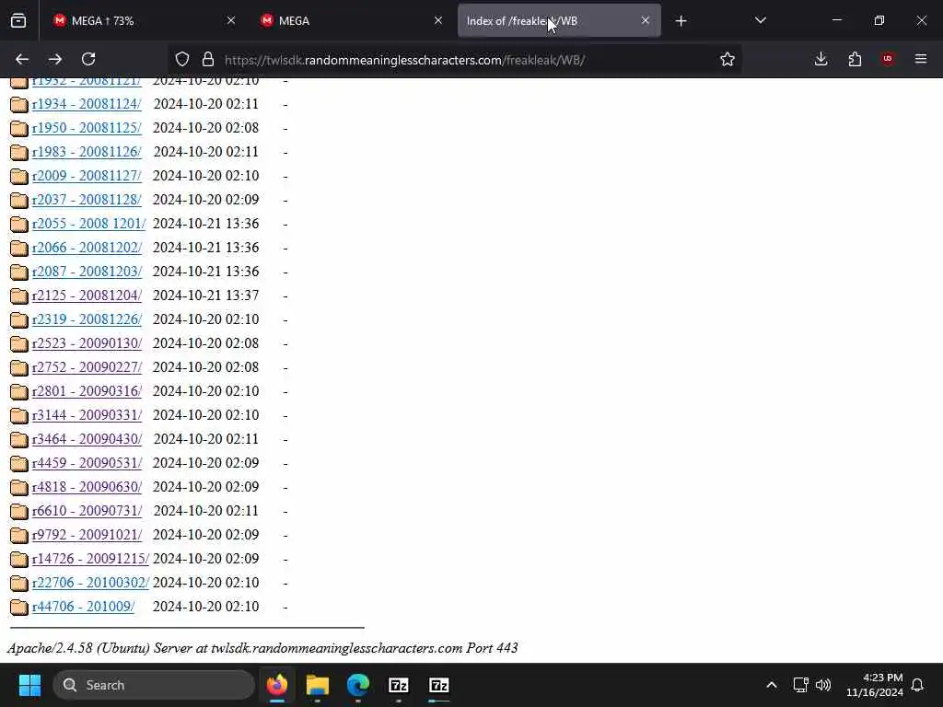
Task: Click folder icon beside r6610 - 20090731
Action: point(19,512)
